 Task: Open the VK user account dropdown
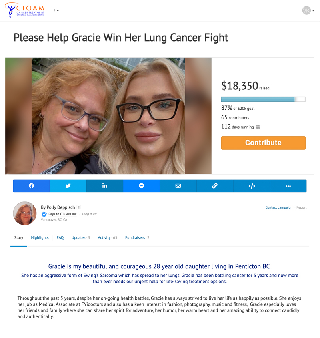[x=308, y=10]
